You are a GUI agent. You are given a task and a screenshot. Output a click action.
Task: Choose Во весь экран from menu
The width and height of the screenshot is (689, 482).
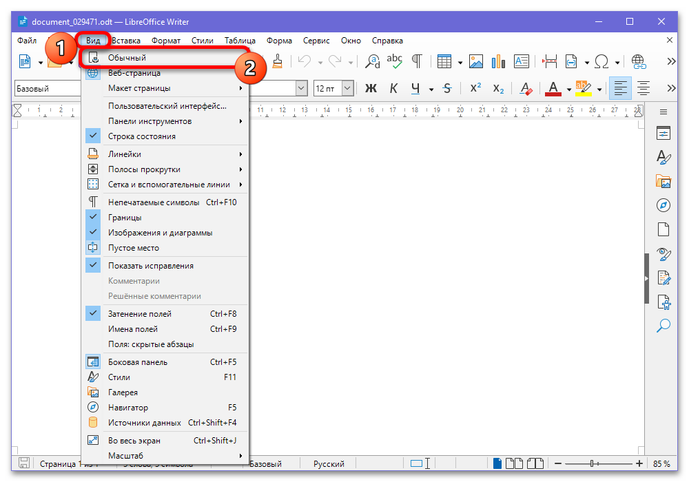pos(165,440)
